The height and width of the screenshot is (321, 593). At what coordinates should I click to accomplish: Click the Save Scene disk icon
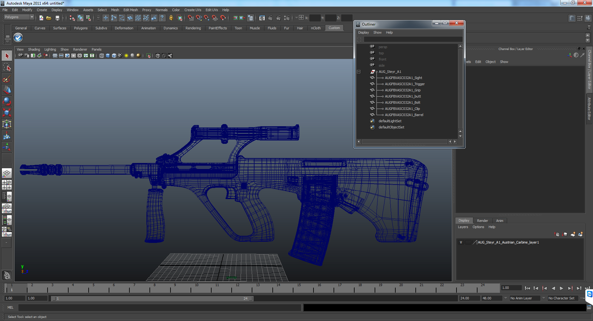click(x=57, y=18)
